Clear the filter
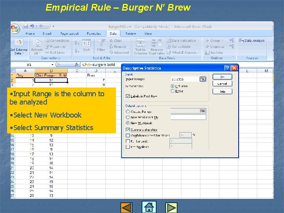This screenshot has height=213, width=284. [116, 41]
